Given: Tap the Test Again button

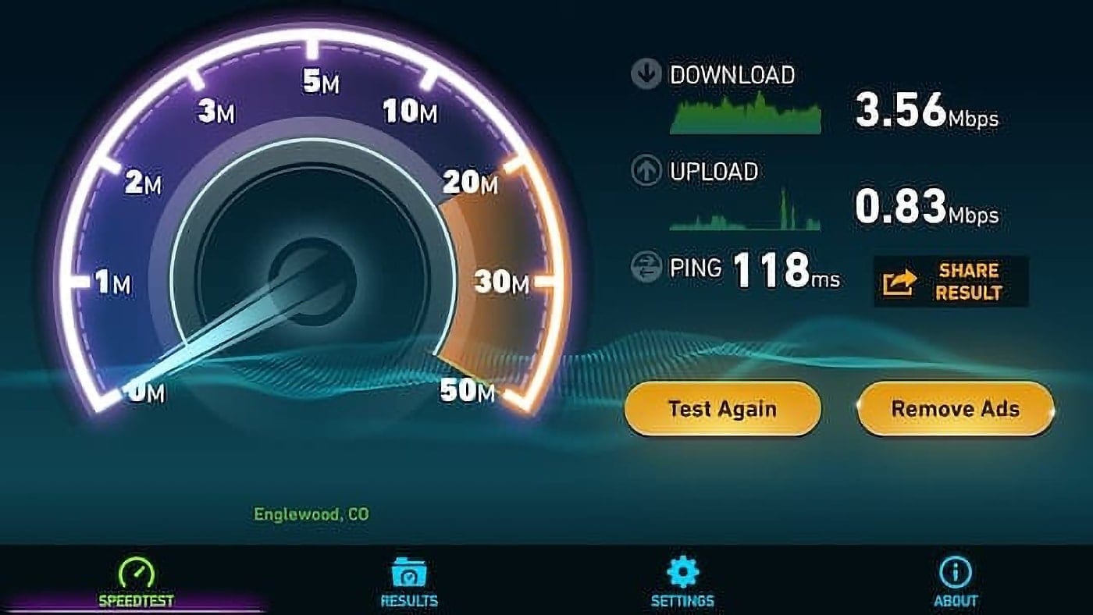Looking at the screenshot, I should 723,408.
